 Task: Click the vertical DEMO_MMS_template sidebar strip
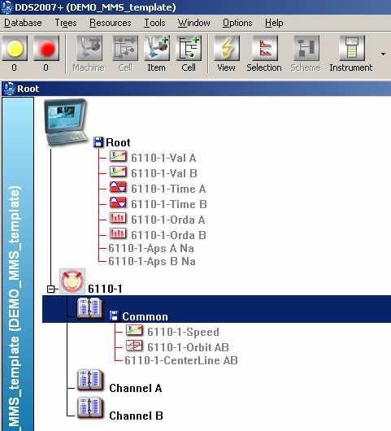click(18, 263)
